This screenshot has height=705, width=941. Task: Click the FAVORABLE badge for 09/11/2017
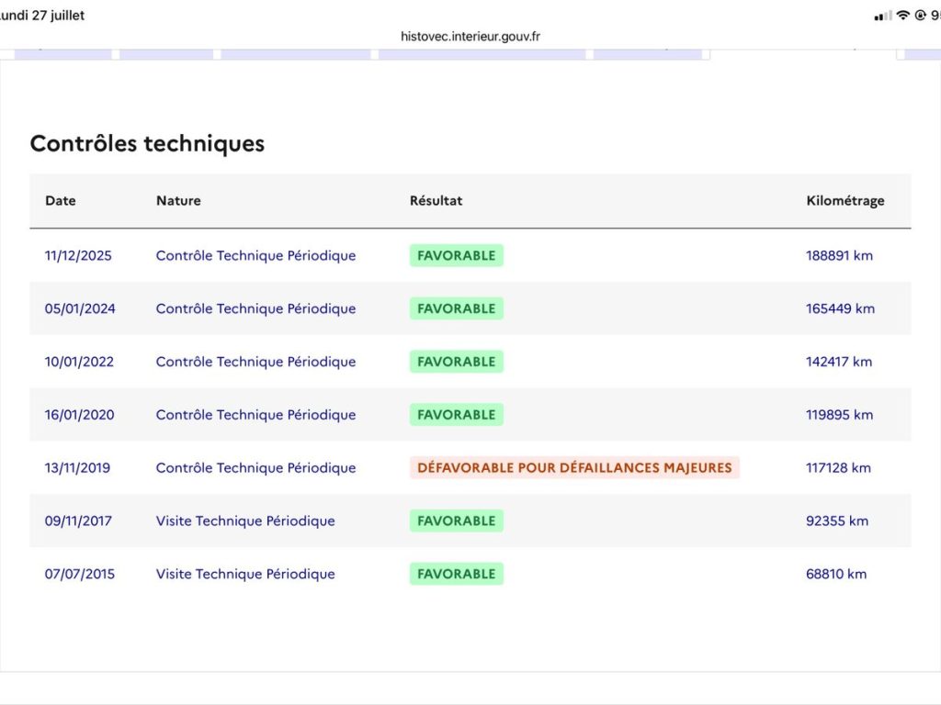pyautogui.click(x=456, y=521)
